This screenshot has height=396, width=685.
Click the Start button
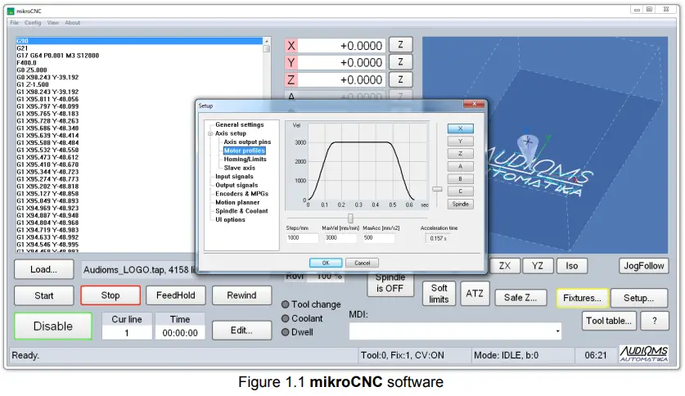(x=44, y=295)
